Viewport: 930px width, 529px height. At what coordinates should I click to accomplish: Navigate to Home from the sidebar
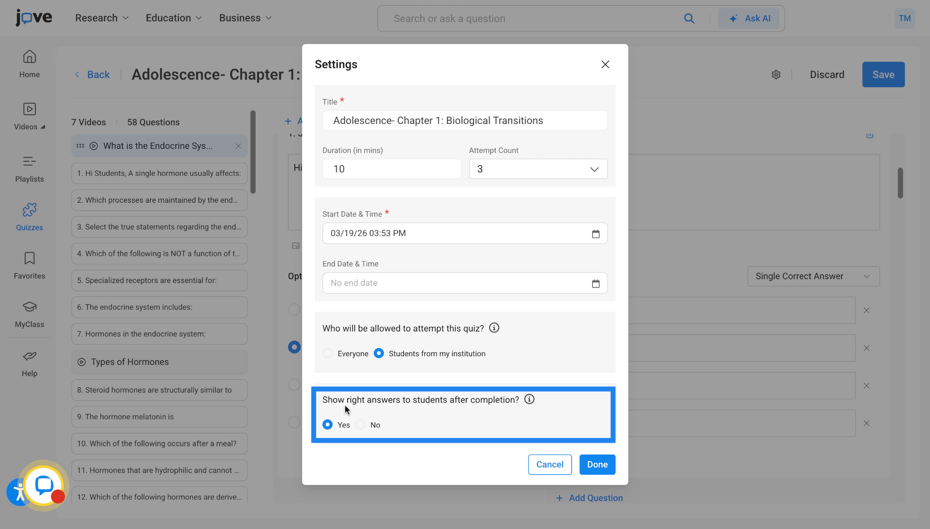(x=29, y=64)
